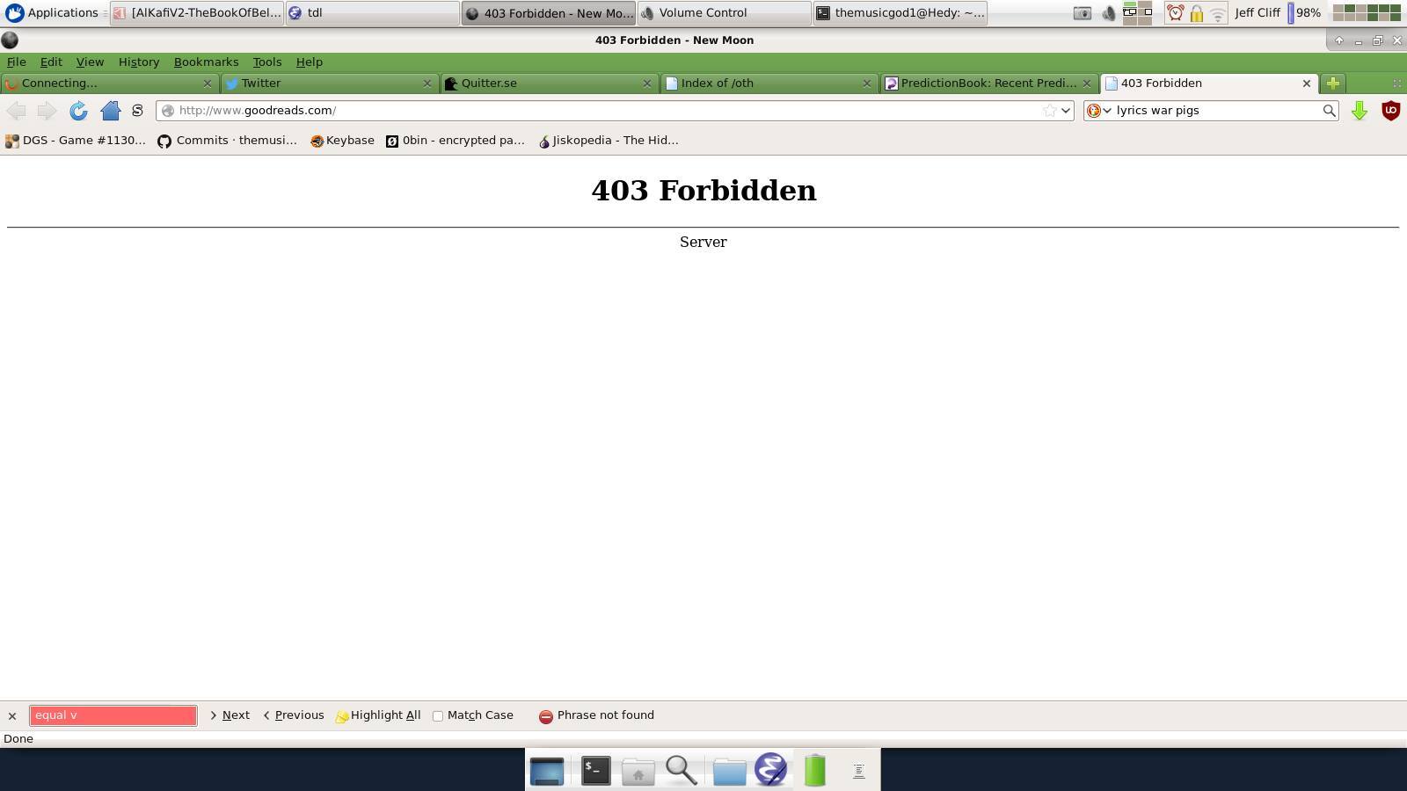
Task: Toggle the Match Case checkbox
Action: [438, 715]
